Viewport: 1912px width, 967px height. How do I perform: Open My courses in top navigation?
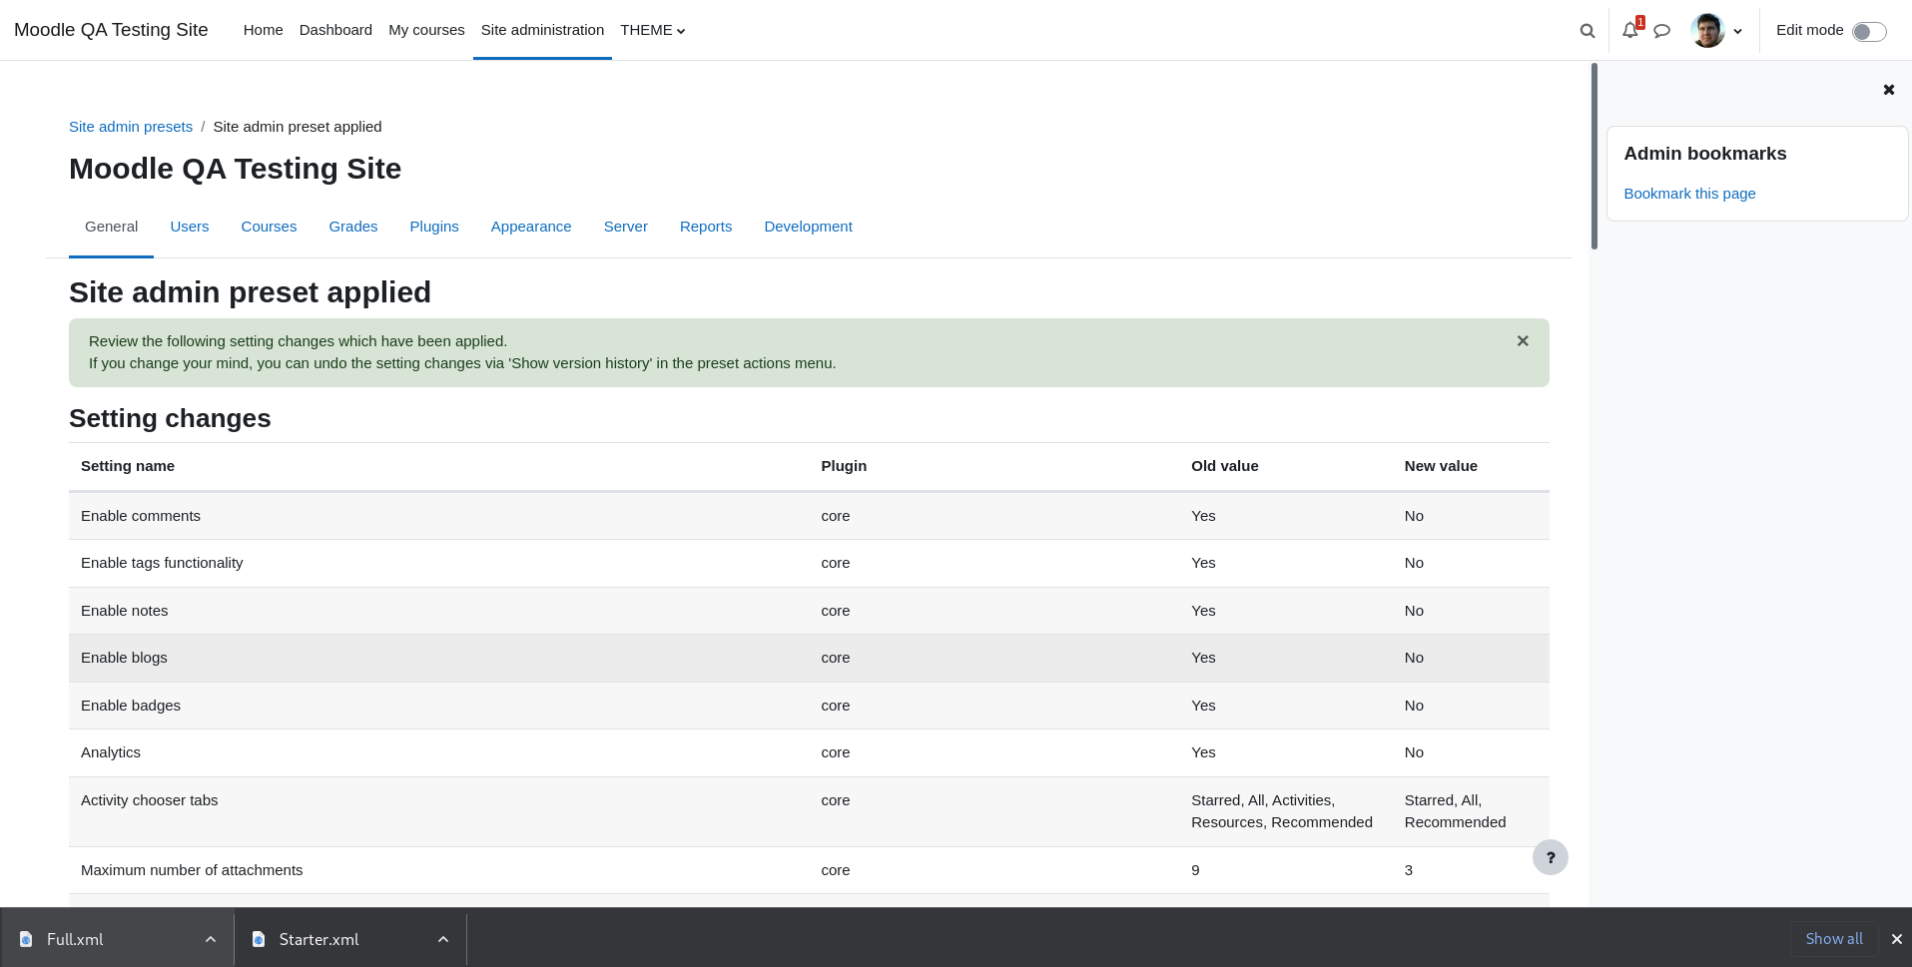coord(426,30)
